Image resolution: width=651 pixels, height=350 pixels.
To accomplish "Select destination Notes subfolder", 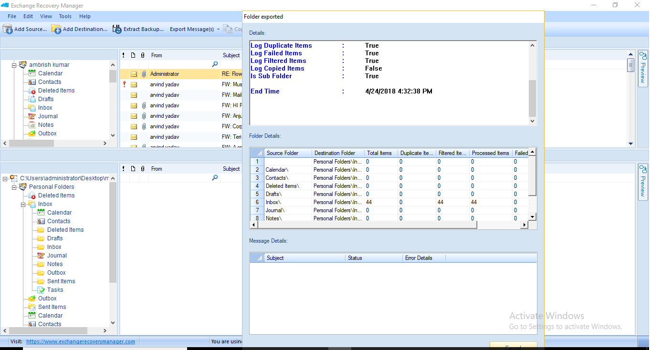I will pos(55,264).
